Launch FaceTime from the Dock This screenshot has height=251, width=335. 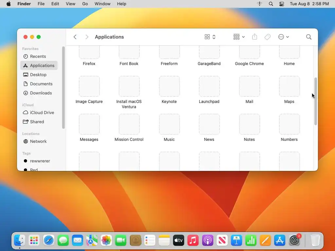pos(121,240)
